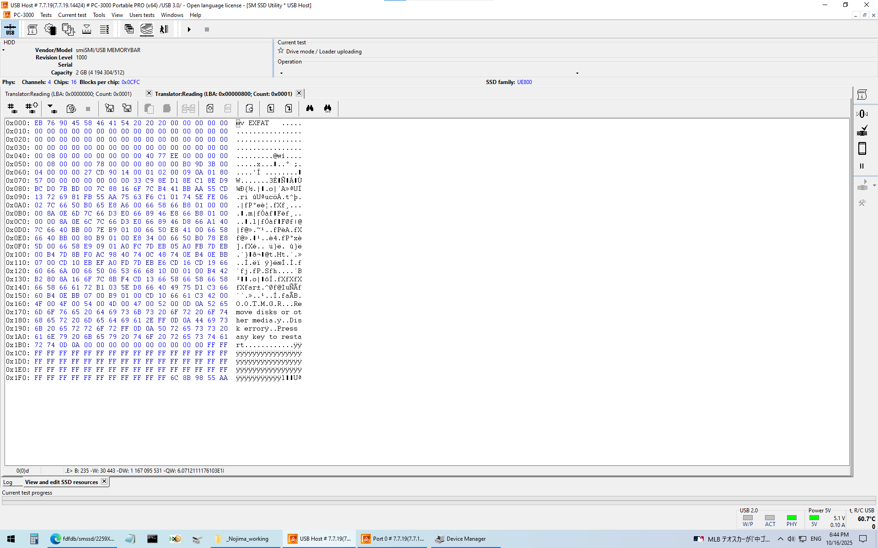Viewport: 878px width, 548px height.
Task: Toggle the star beside Drive mode test
Action: [x=281, y=51]
